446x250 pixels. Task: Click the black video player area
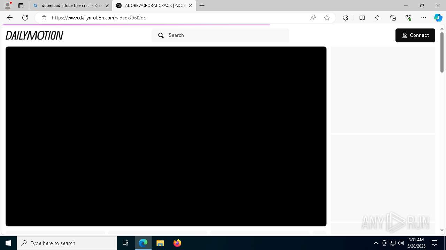click(166, 136)
